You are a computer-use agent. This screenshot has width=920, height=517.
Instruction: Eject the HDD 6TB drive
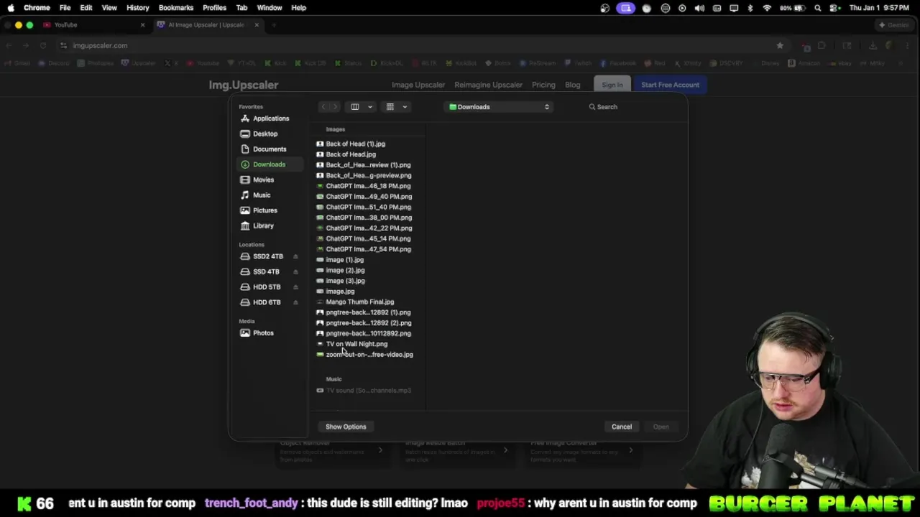(x=295, y=302)
